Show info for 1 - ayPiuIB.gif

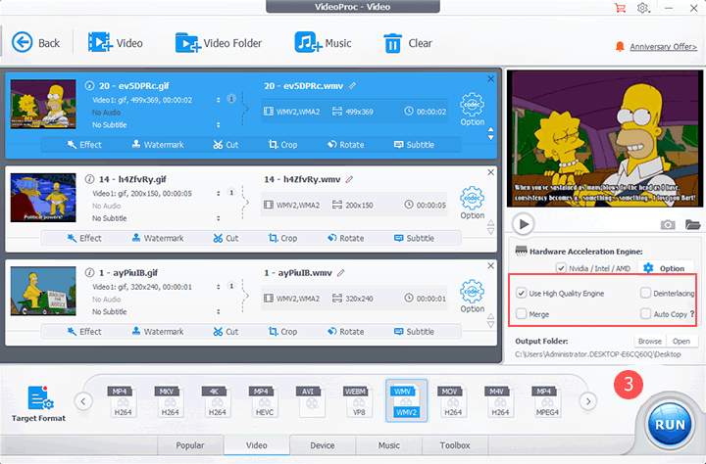(x=89, y=272)
